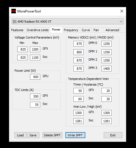Click the Soc minimum voltage field
This screenshot has height=148, width=136.
pyautogui.click(x=22, y=58)
